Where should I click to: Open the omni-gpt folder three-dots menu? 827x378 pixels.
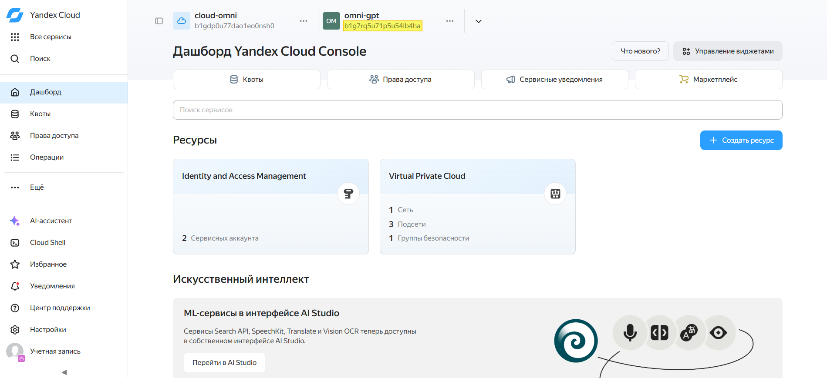450,21
